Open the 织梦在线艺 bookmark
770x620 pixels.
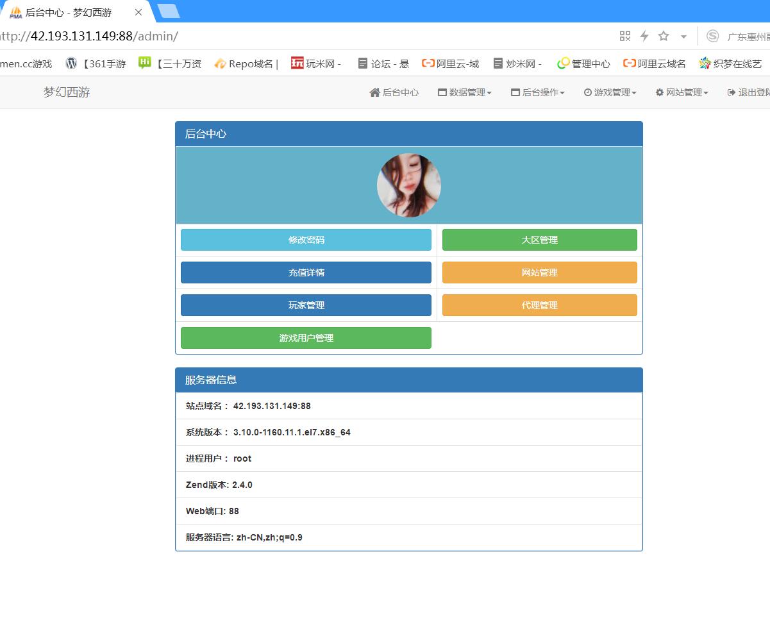pos(730,63)
